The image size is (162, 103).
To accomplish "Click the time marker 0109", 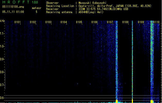I will click(141, 22).
